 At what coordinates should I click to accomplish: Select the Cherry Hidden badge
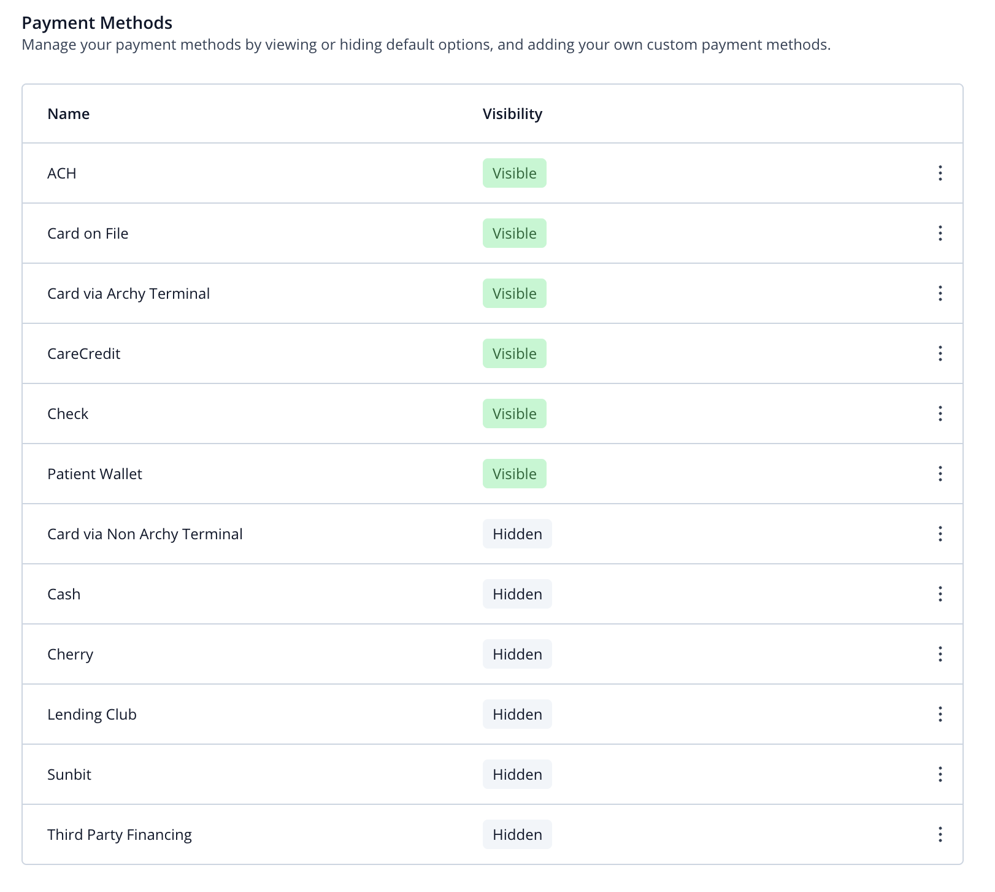(x=517, y=654)
